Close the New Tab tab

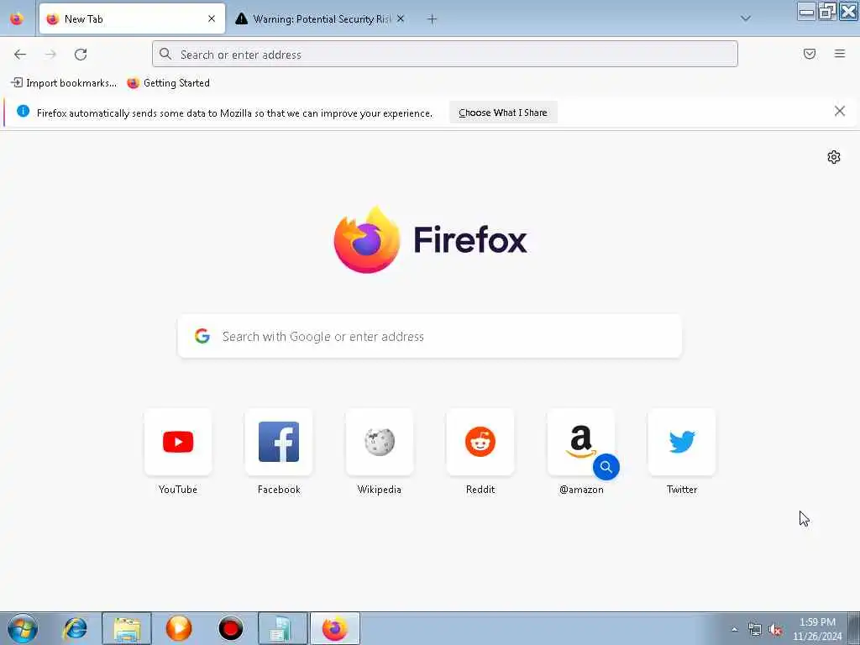coord(212,18)
